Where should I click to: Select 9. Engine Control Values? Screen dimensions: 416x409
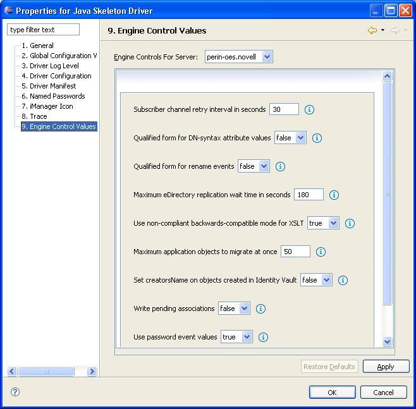coord(59,126)
